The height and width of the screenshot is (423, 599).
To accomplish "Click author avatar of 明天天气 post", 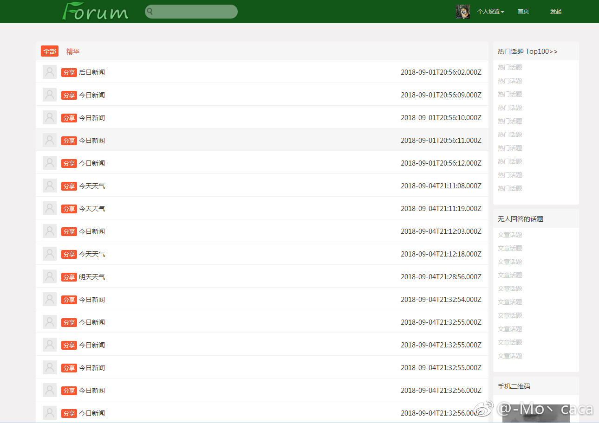I will coord(50,276).
